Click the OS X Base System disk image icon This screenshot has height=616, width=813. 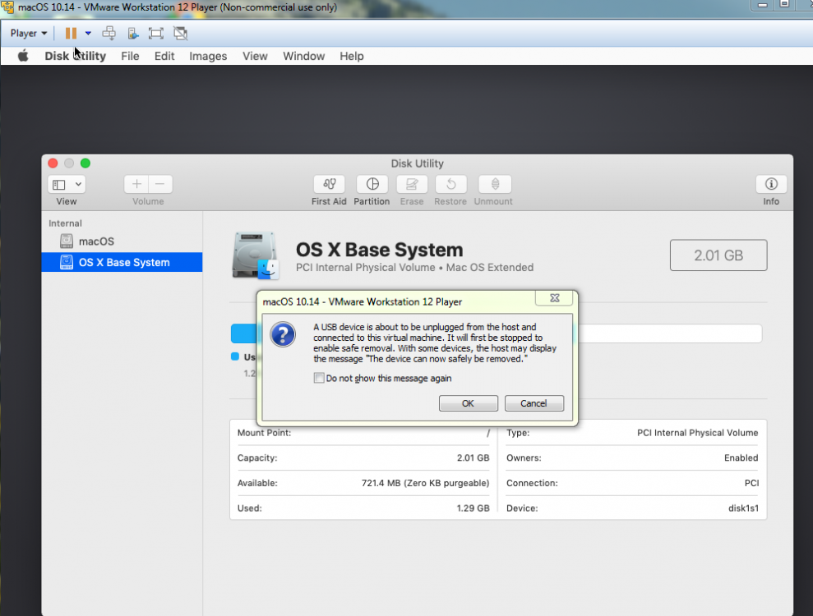pyautogui.click(x=256, y=255)
